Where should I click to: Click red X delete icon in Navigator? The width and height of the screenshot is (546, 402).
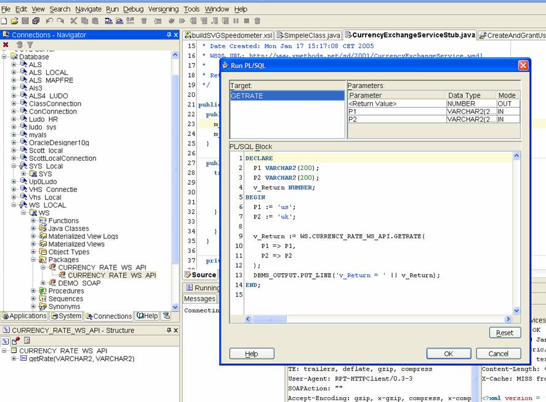click(6, 45)
